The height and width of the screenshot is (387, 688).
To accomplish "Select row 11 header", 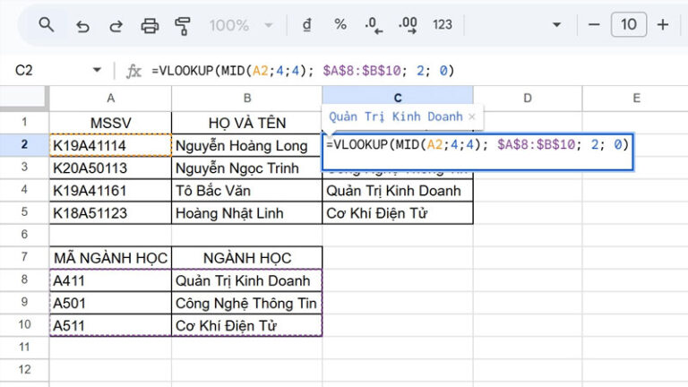I will pyautogui.click(x=24, y=347).
